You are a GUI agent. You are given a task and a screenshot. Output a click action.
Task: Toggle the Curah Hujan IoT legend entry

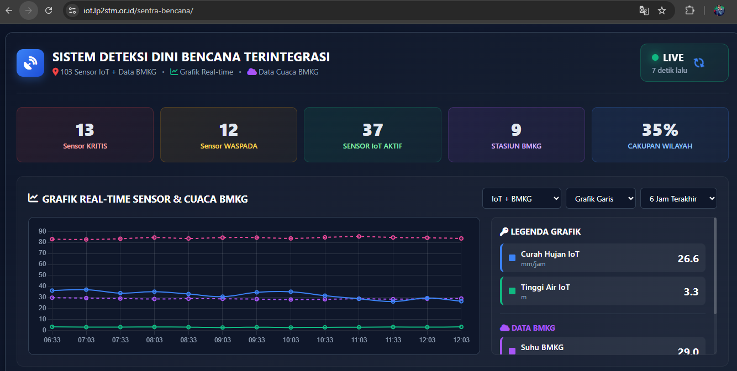click(602, 258)
